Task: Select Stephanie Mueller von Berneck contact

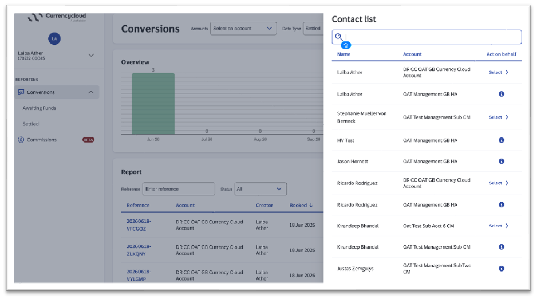Action: pyautogui.click(x=498, y=117)
